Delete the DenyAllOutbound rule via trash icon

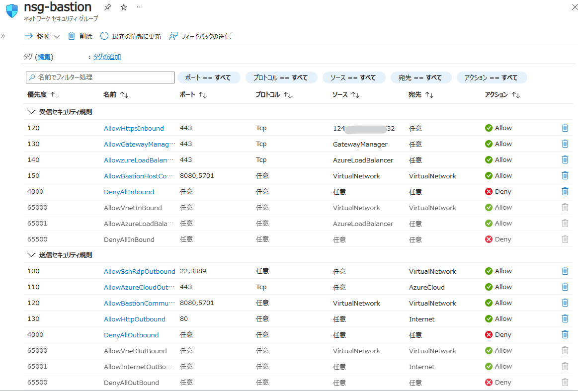click(x=565, y=334)
